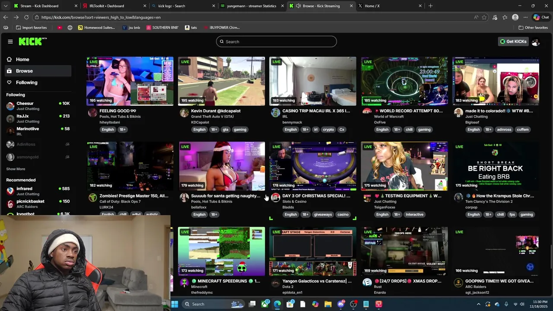Click OxFive channel avatar
This screenshot has width=553, height=311.
pos(367,112)
